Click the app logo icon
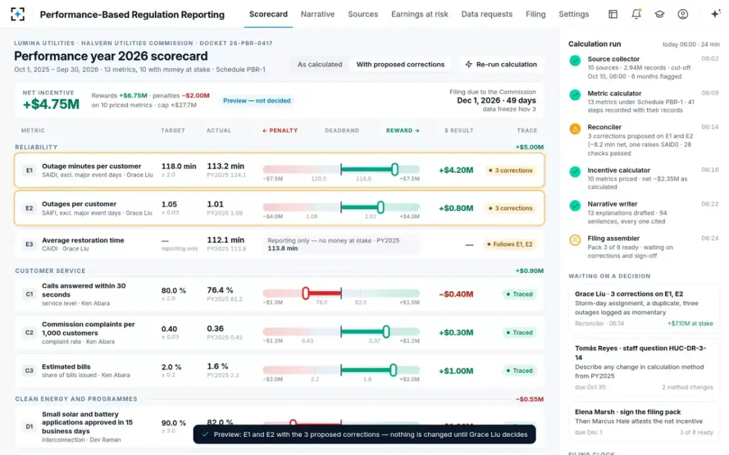This screenshot has height=455, width=729. click(18, 14)
